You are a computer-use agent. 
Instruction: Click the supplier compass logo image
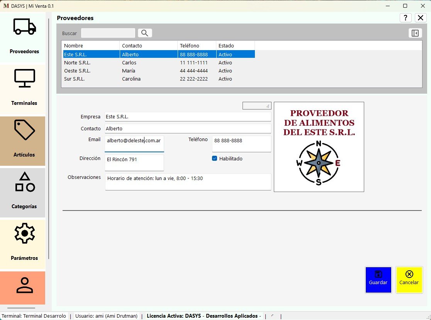pos(319,147)
